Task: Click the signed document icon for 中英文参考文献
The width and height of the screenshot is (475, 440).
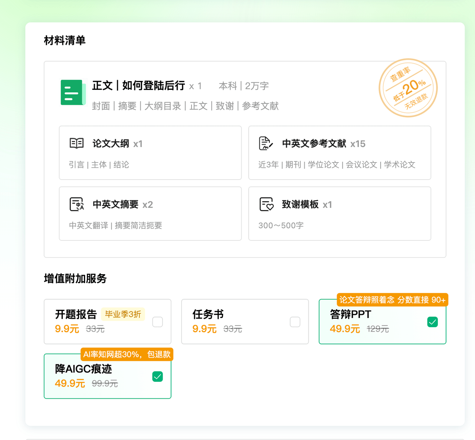Action: tap(266, 143)
